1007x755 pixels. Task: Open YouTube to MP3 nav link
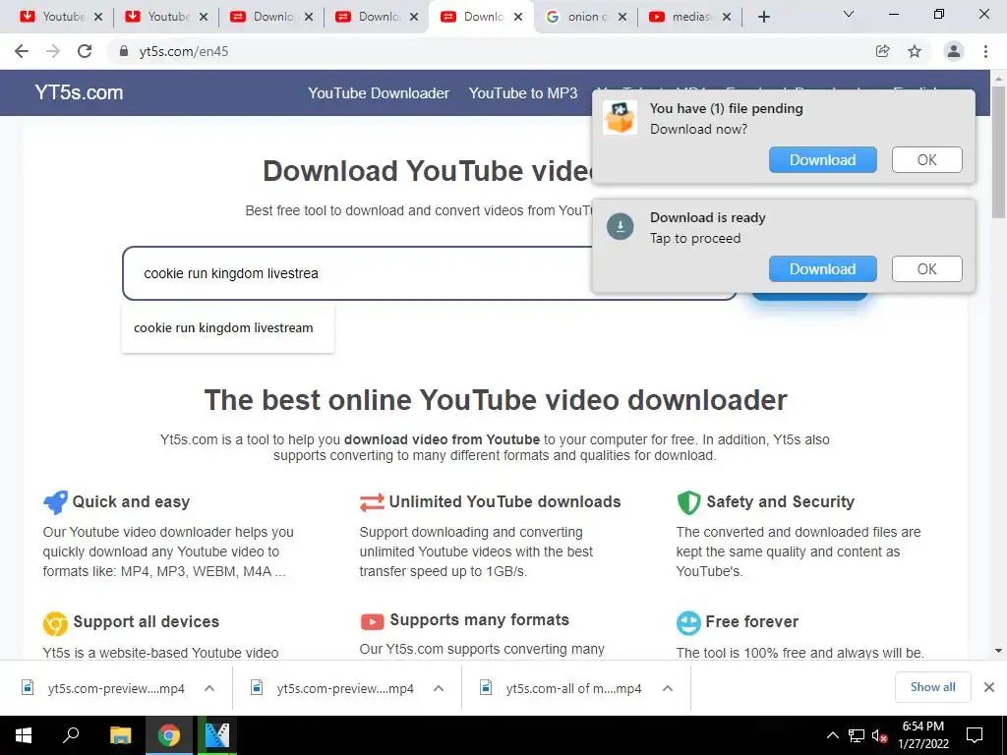click(523, 93)
